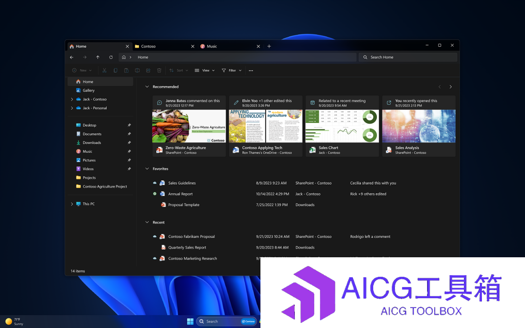Collapse the Favorites section
This screenshot has width=525, height=328.
[147, 169]
